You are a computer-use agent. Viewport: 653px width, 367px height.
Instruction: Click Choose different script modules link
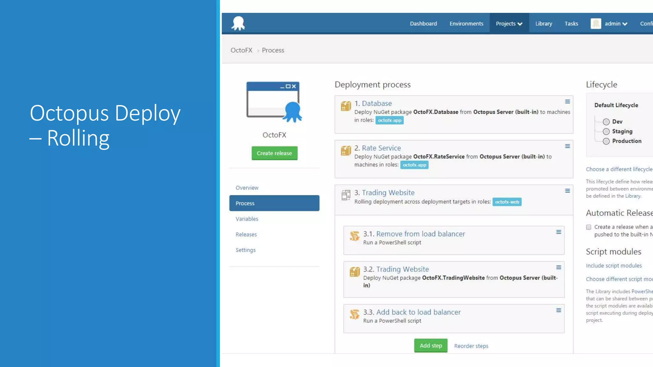(x=619, y=279)
